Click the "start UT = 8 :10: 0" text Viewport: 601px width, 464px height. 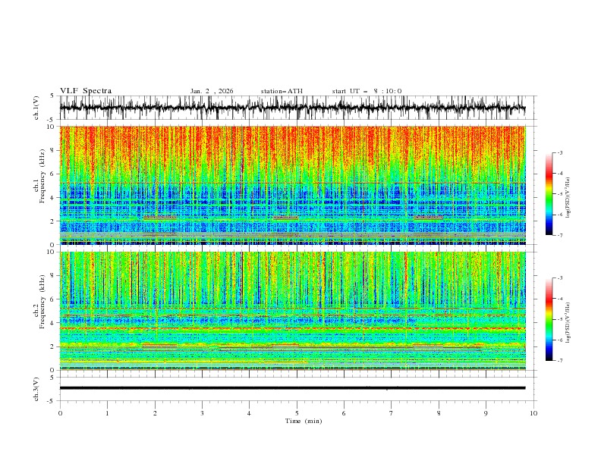coord(367,91)
